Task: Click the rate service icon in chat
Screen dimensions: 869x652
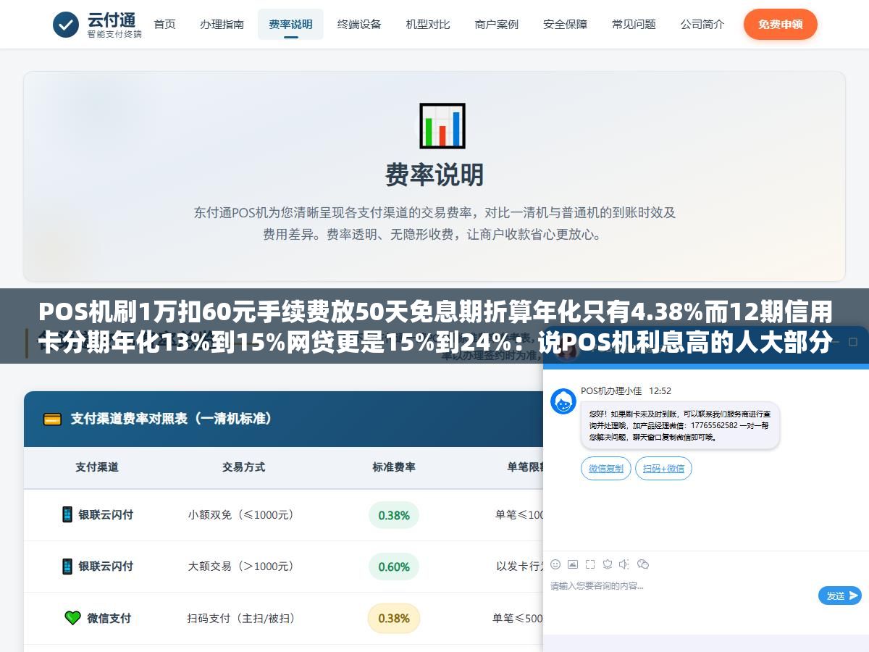Action: (608, 564)
